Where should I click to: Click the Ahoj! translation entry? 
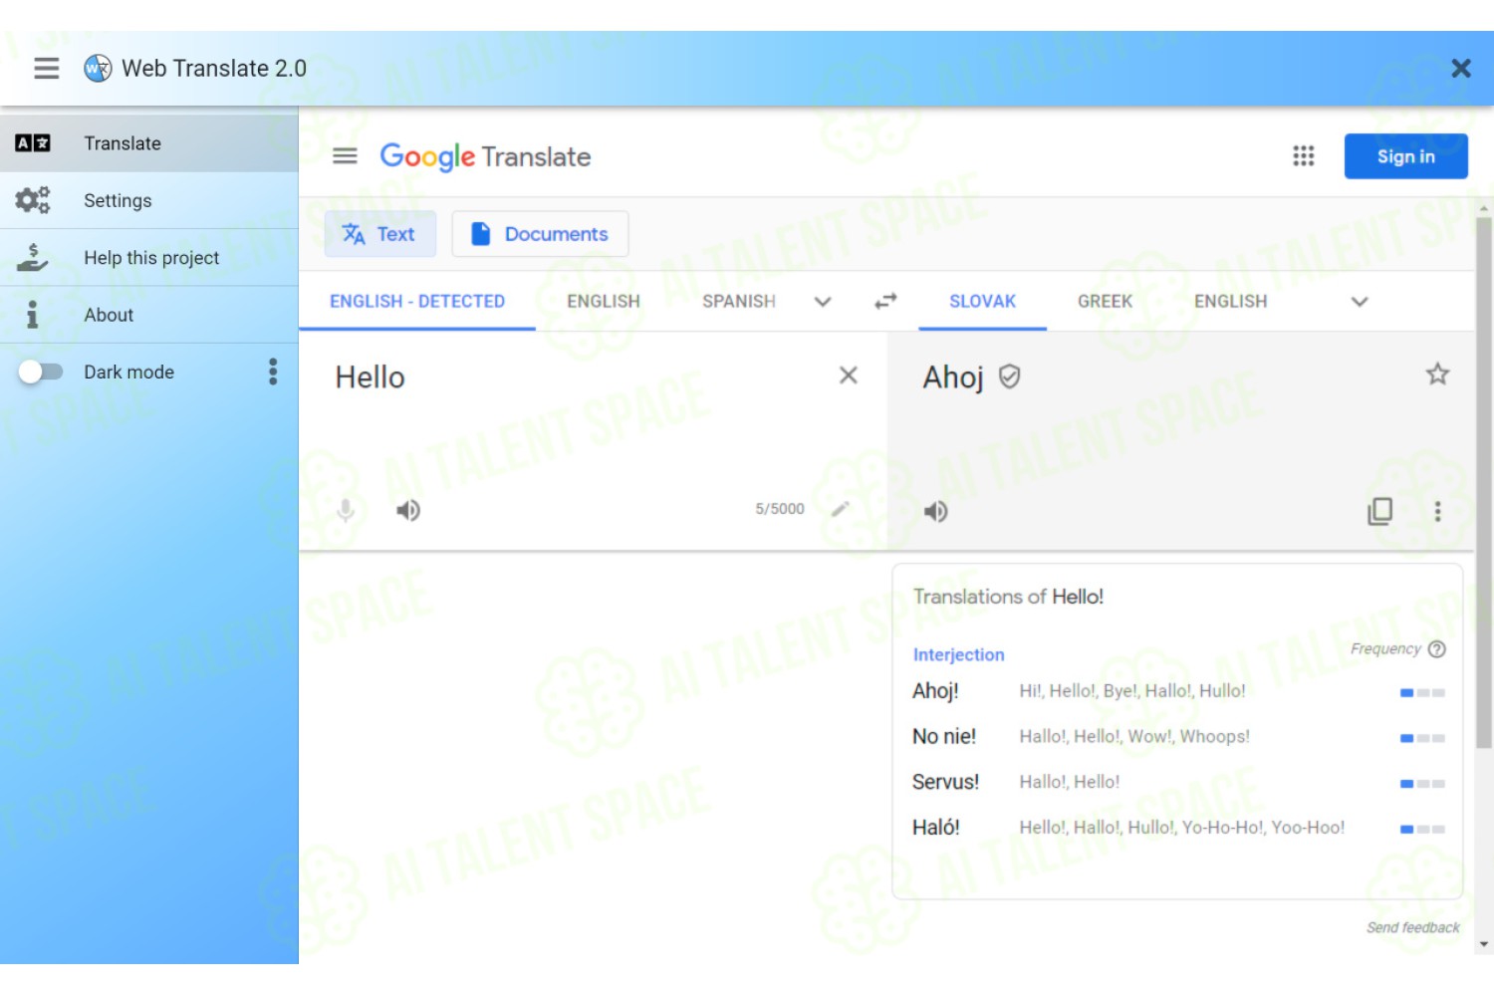point(935,691)
